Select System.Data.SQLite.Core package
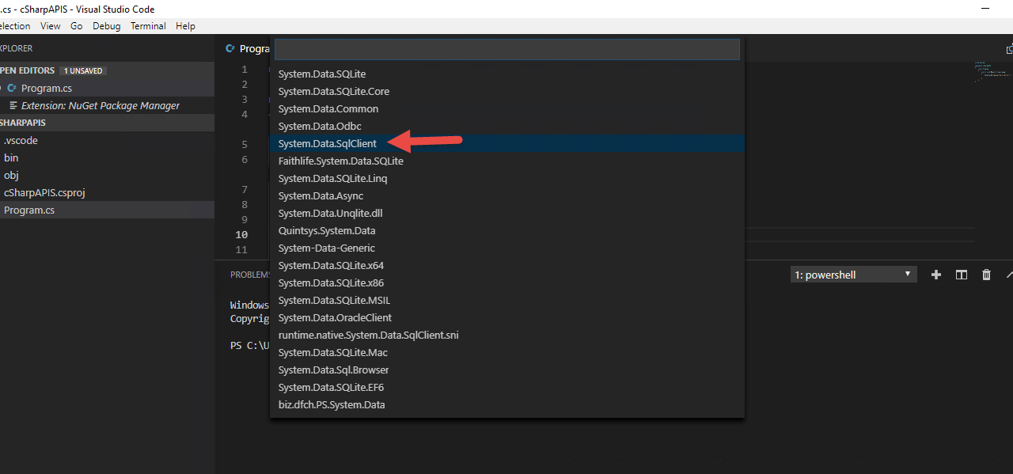The height and width of the screenshot is (474, 1013). coord(506,91)
